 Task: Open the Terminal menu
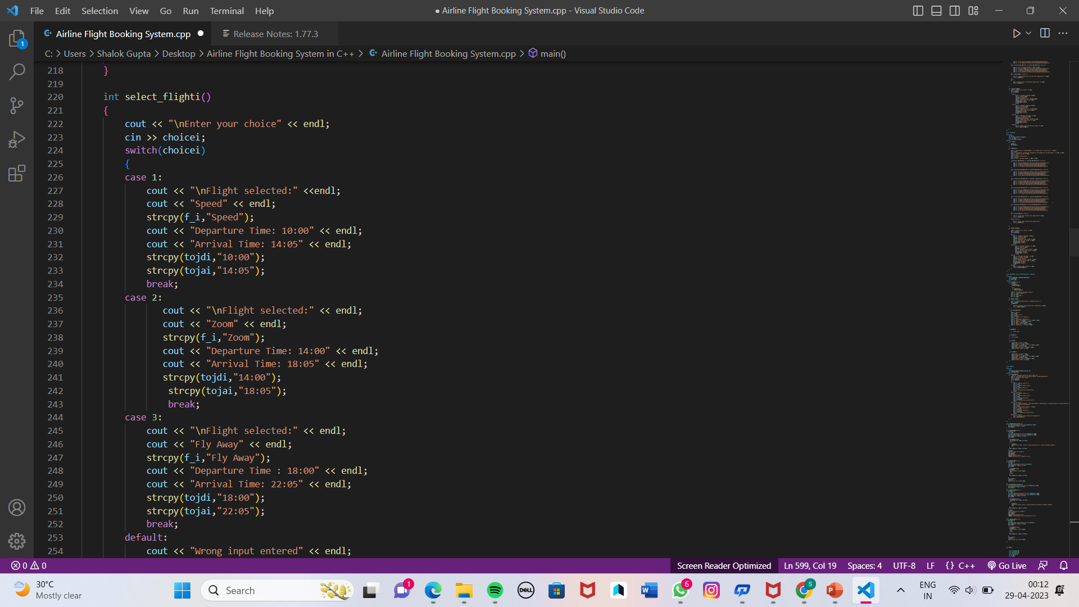click(x=226, y=11)
